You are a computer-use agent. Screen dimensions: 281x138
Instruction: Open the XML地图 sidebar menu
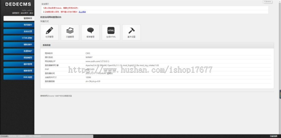click(19, 77)
